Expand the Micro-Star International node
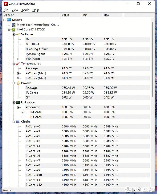The height and width of the screenshot is (194, 157). point(9,25)
